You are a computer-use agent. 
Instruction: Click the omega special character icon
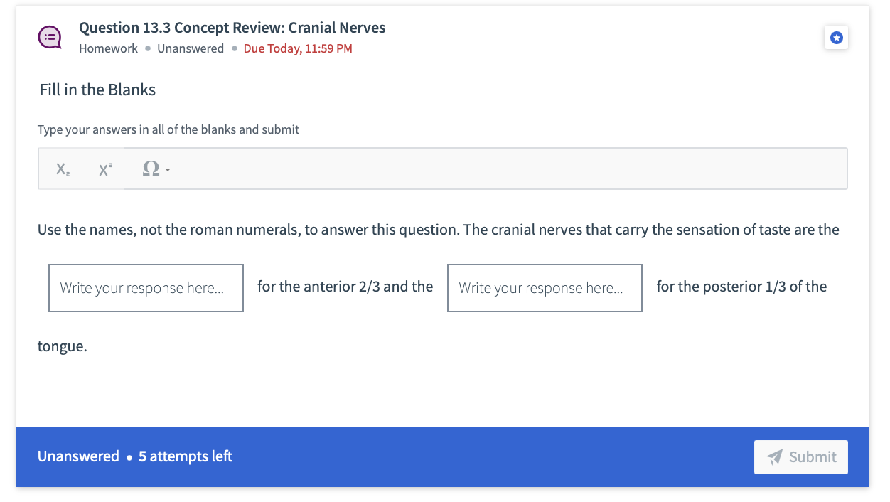(151, 169)
